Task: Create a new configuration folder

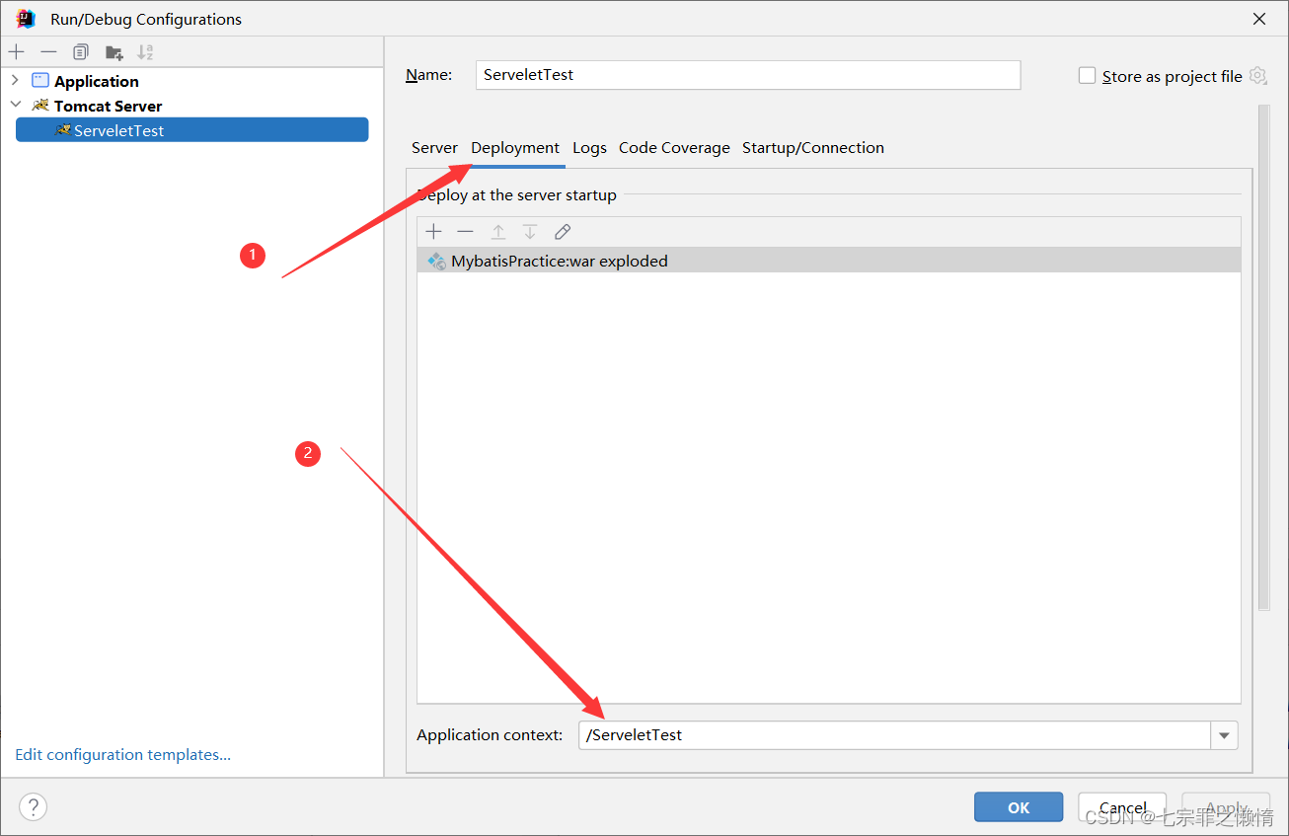Action: pyautogui.click(x=114, y=51)
